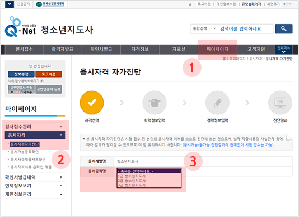299x217 pixels.
Task: Open the Q-Net logo home link
Action: [20, 27]
